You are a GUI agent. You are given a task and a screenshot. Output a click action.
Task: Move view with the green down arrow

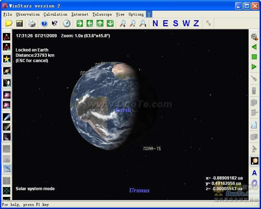coord(110,23)
